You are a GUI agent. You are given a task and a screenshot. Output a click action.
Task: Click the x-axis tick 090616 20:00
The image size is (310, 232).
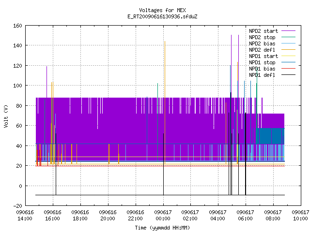pyautogui.click(x=108, y=216)
